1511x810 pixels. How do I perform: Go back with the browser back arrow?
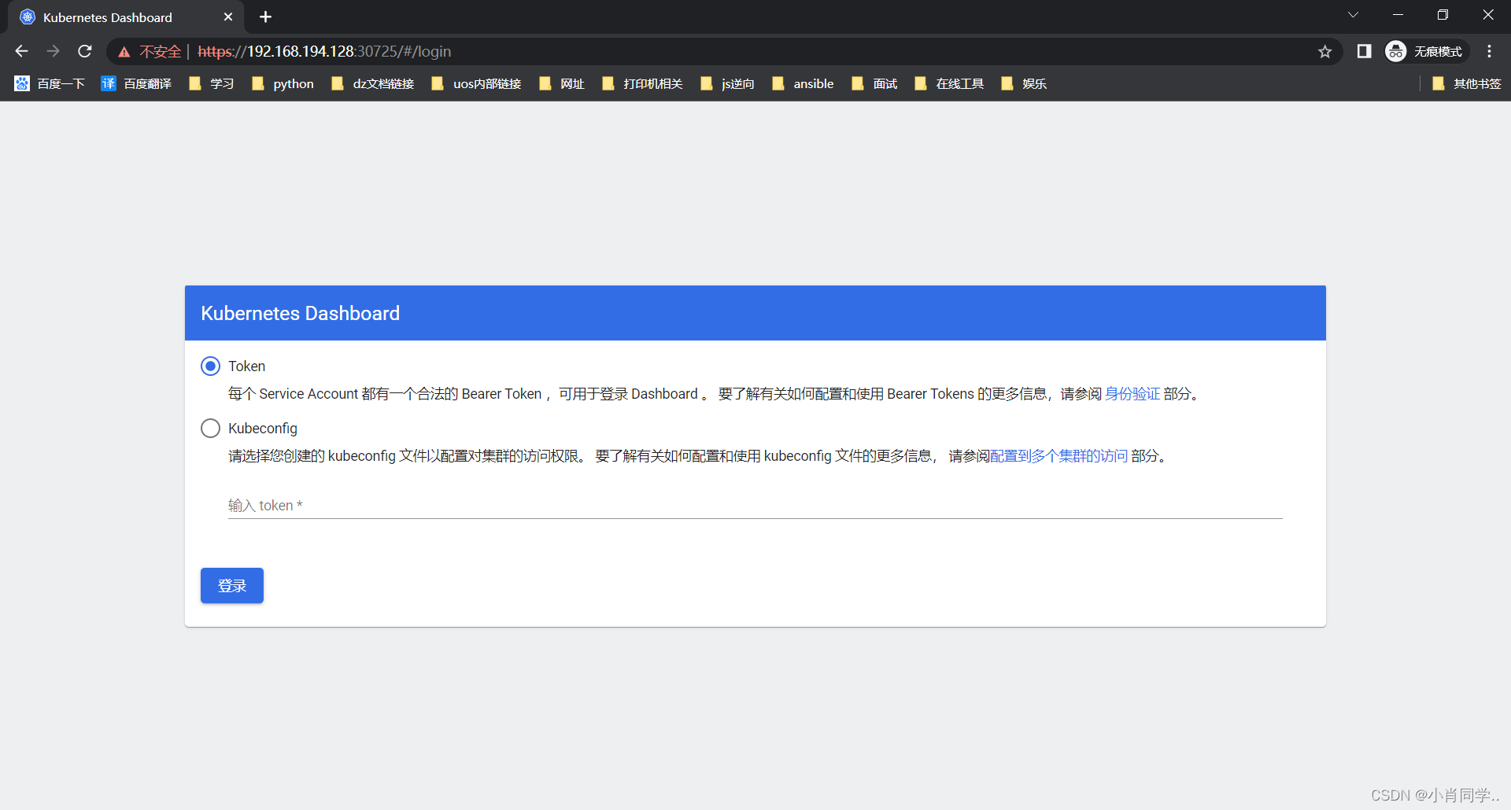[x=21, y=51]
